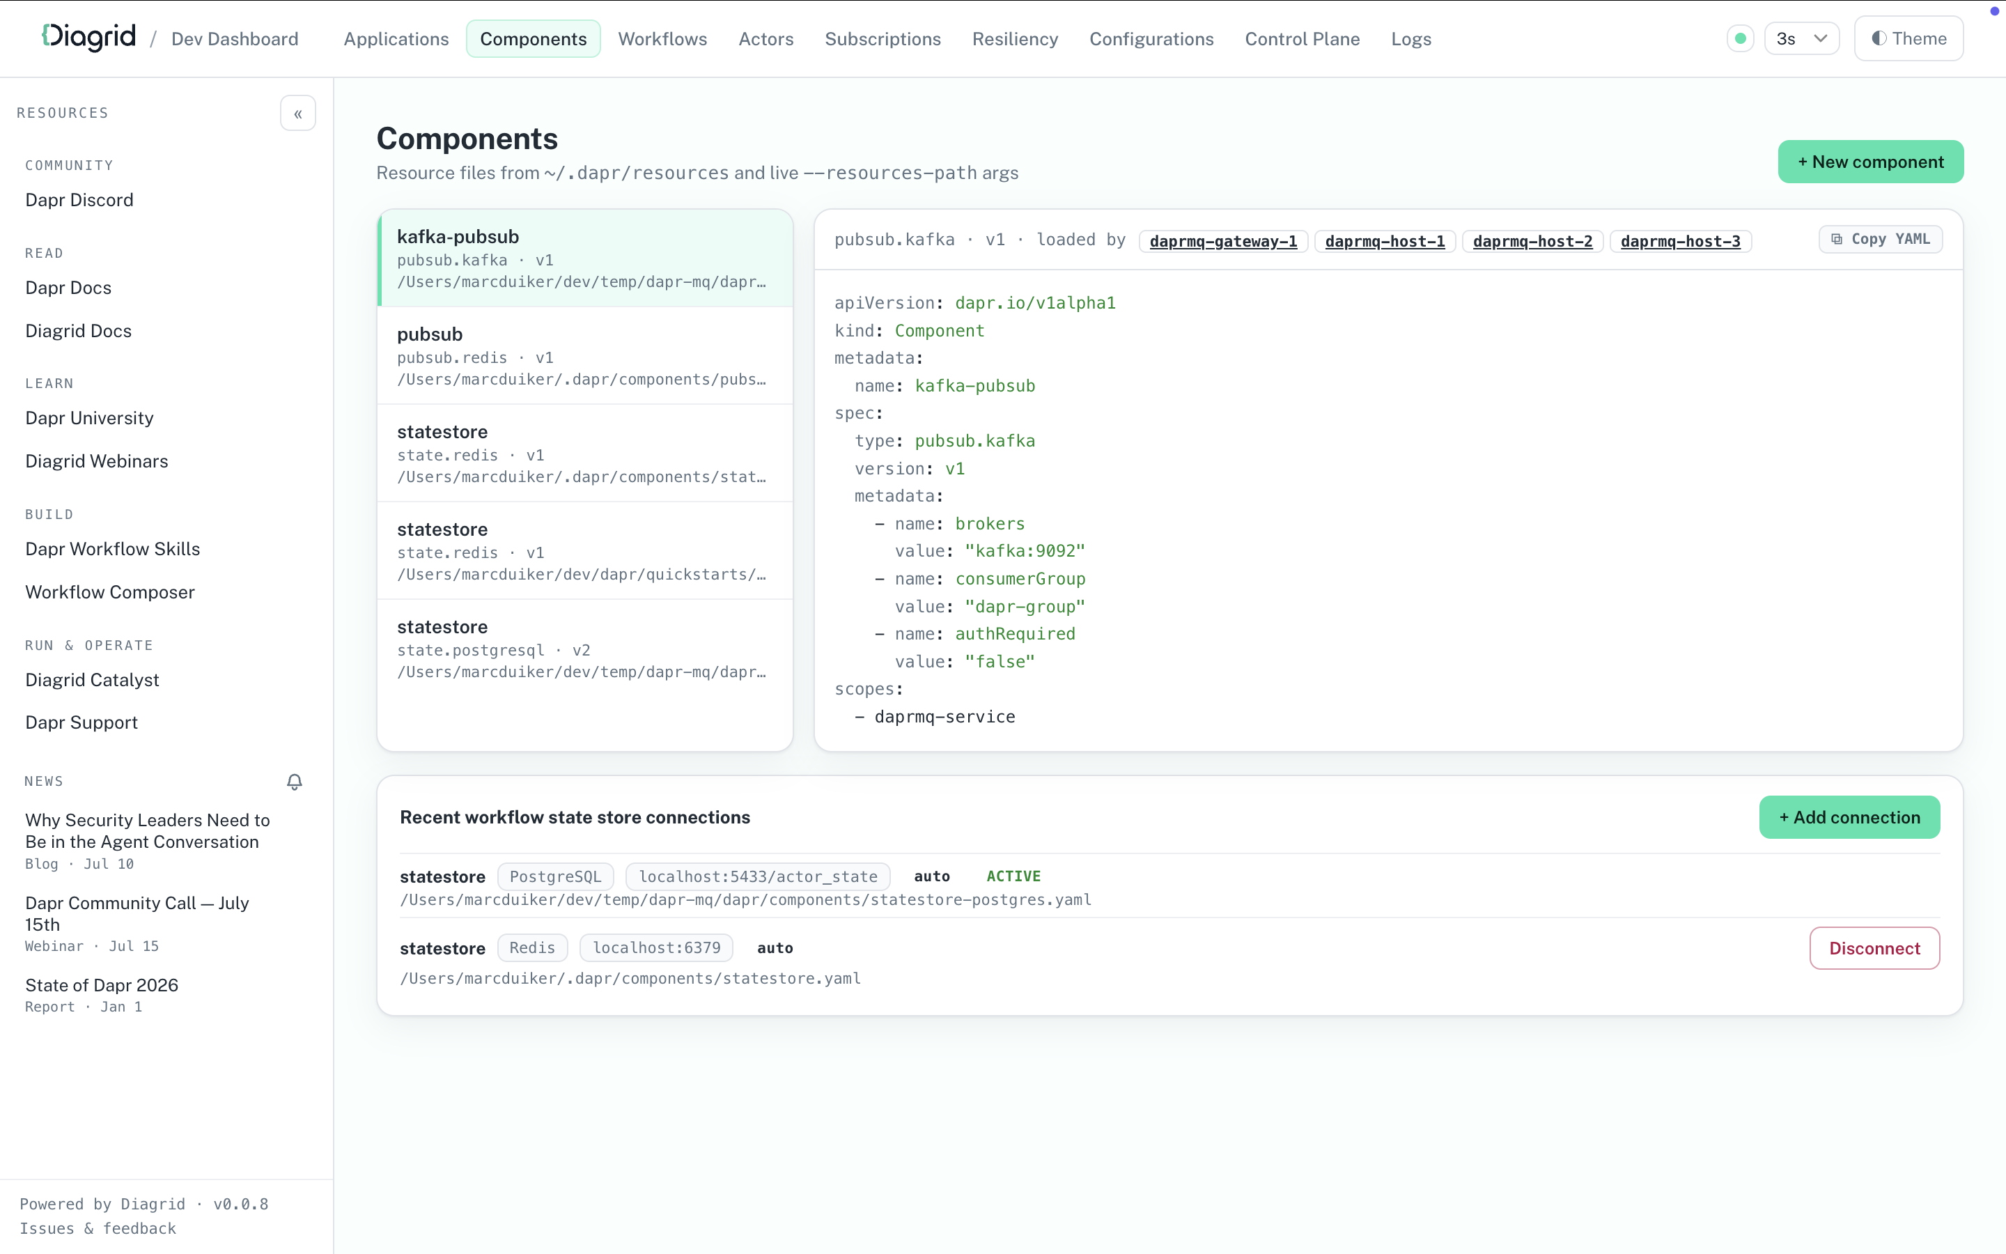Viewport: 2006px width, 1254px height.
Task: Open State of Dapr 2026 report
Action: (x=101, y=985)
